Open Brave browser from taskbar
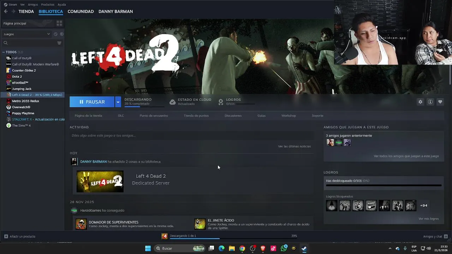 click(x=263, y=248)
